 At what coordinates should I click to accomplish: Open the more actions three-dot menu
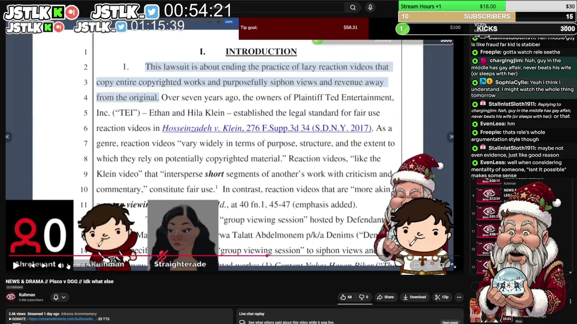click(459, 297)
